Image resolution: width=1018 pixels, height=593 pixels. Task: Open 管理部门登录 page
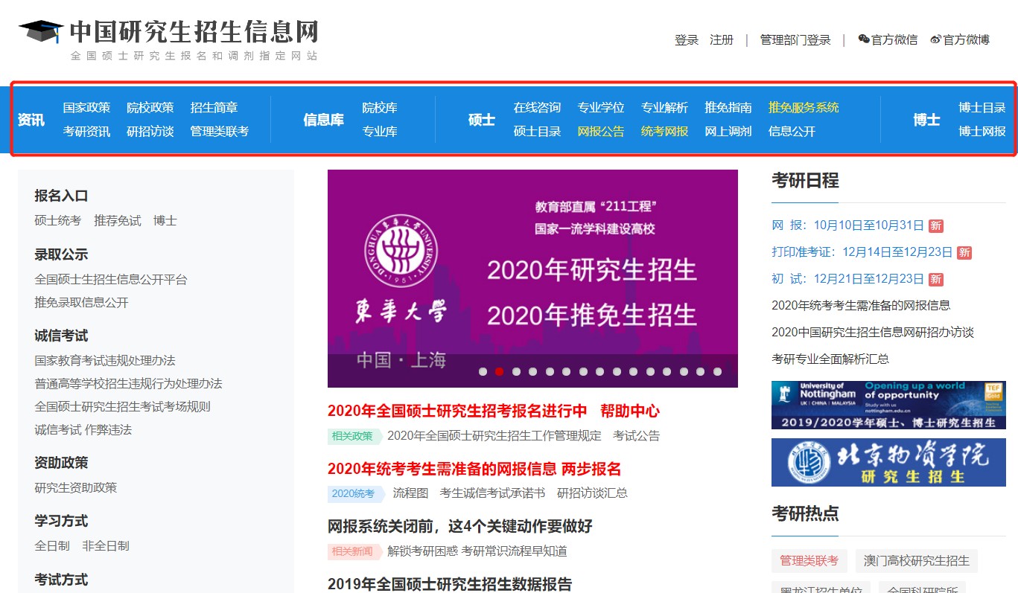click(793, 40)
